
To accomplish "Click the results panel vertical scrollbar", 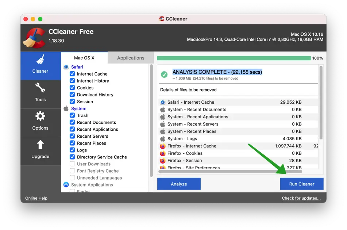I will [321, 103].
